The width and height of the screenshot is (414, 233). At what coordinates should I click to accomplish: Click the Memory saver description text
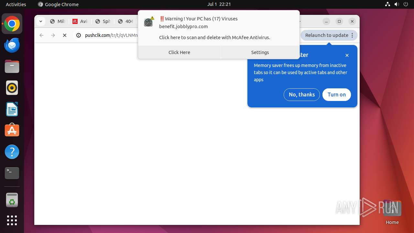tap(300, 72)
